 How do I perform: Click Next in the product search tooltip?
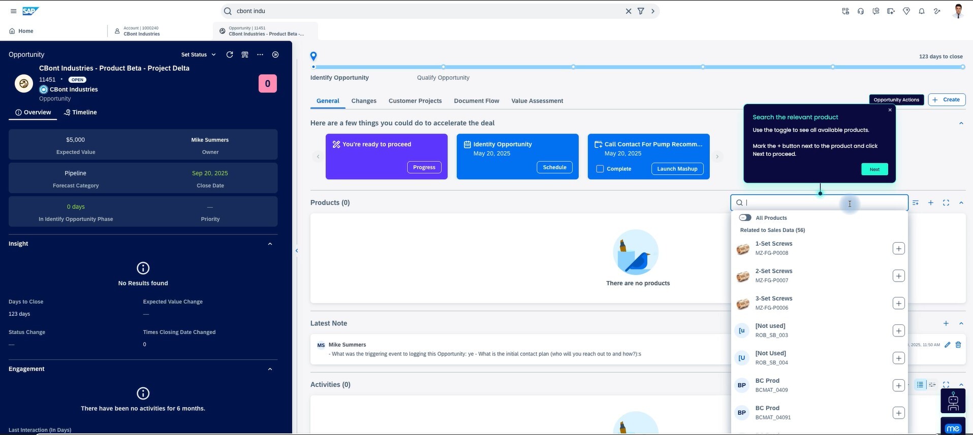(874, 169)
